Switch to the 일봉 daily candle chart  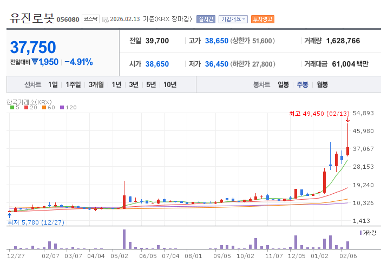coord(284,84)
